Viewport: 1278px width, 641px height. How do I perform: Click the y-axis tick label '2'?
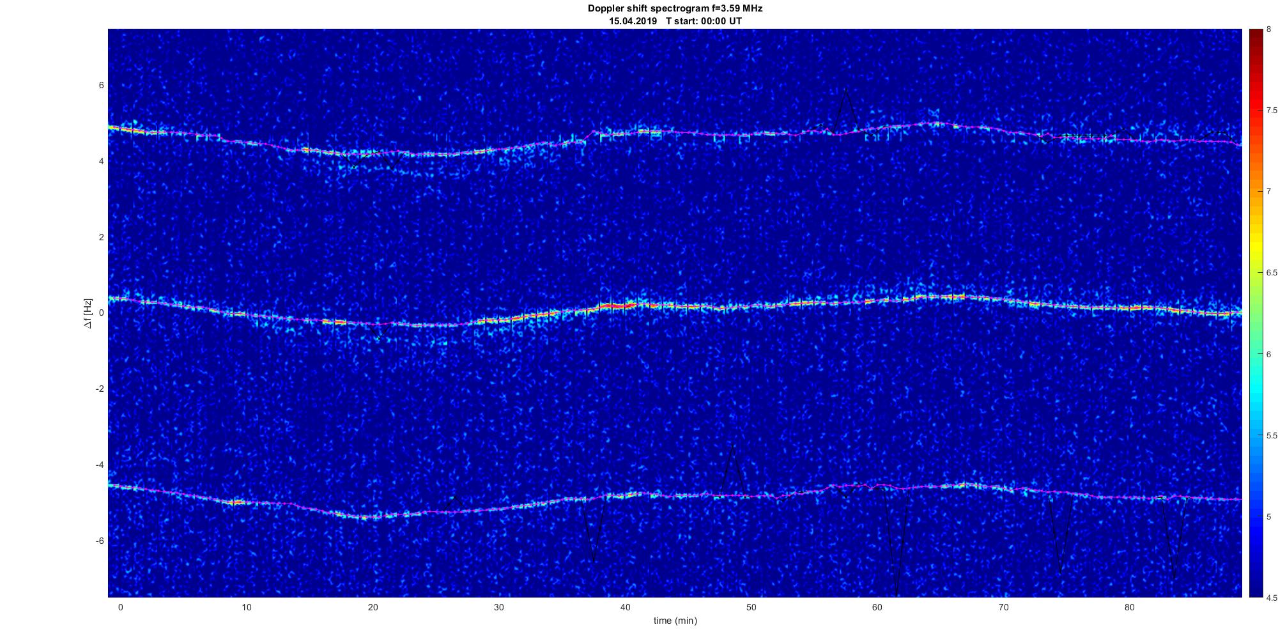[101, 237]
